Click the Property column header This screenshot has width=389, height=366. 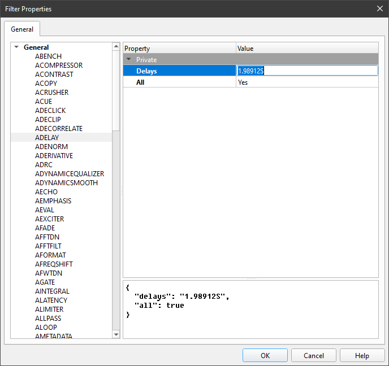coord(179,49)
